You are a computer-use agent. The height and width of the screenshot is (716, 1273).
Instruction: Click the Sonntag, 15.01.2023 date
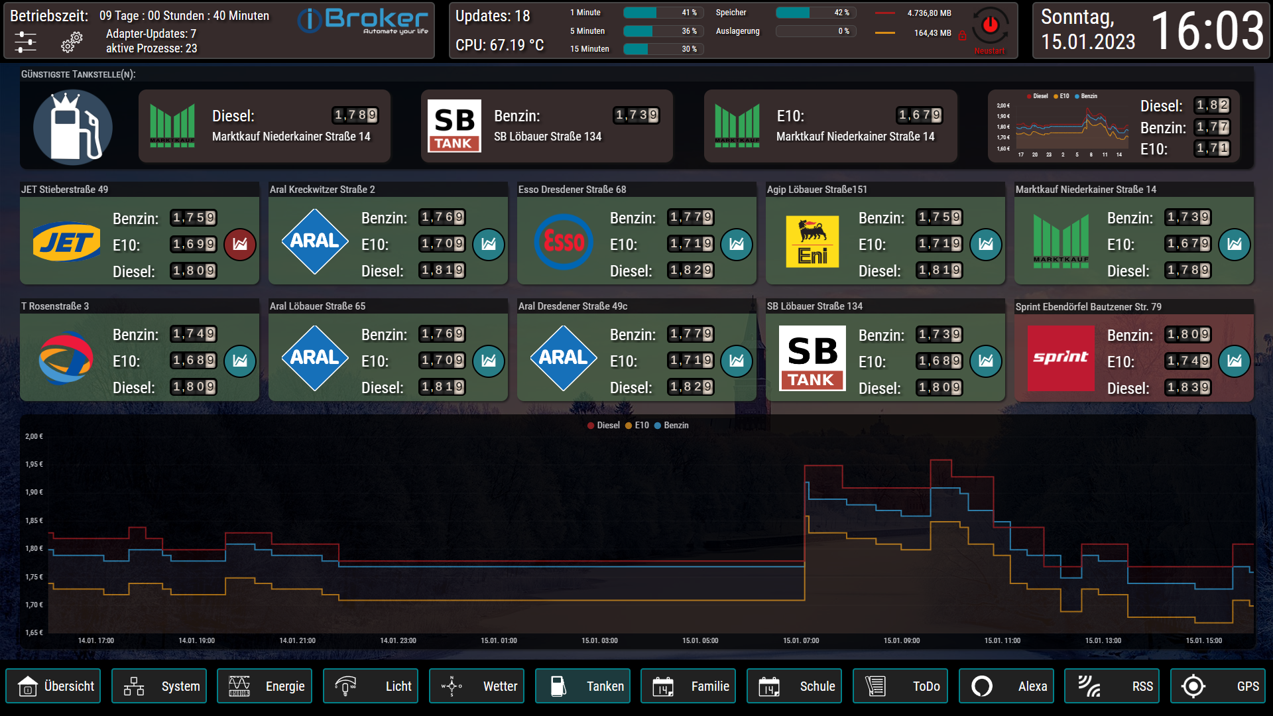coord(1088,30)
